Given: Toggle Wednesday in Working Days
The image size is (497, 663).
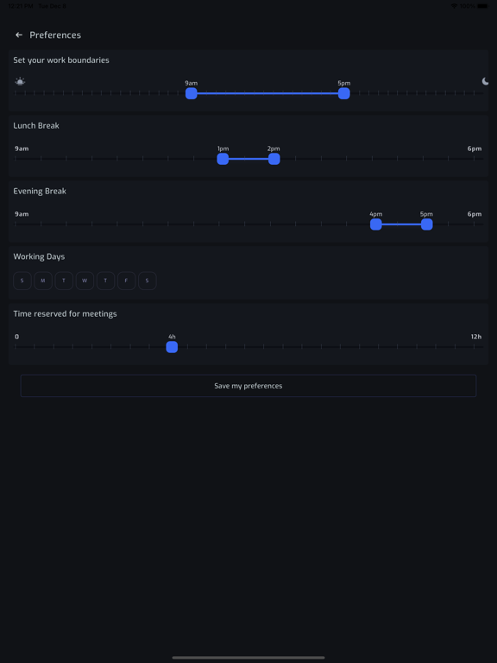Looking at the screenshot, I should point(85,281).
